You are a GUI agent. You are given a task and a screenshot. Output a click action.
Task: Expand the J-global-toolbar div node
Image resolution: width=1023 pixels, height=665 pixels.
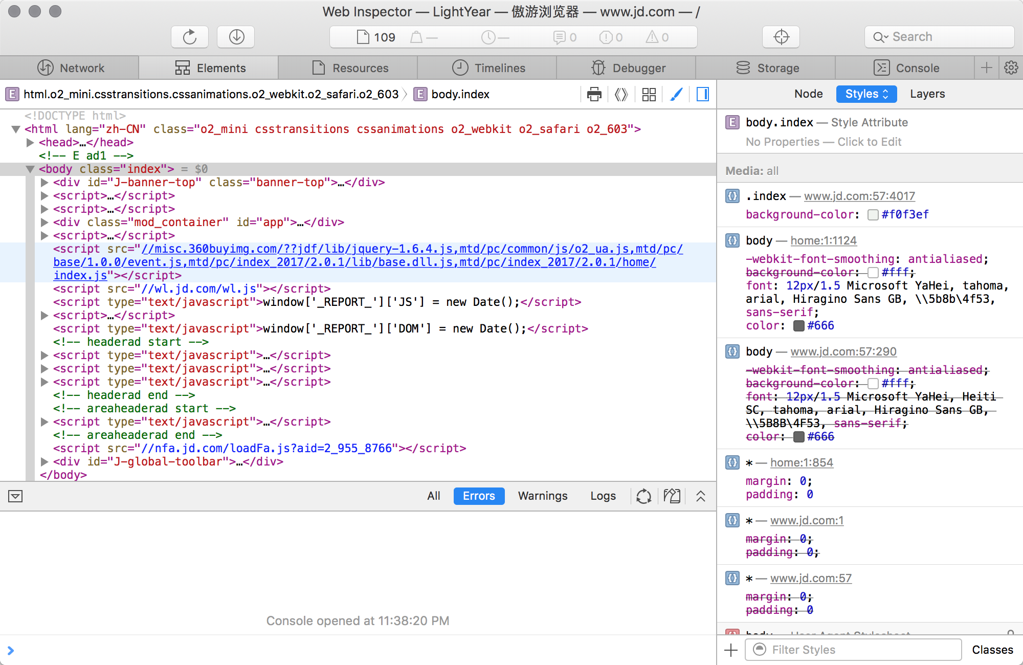45,462
